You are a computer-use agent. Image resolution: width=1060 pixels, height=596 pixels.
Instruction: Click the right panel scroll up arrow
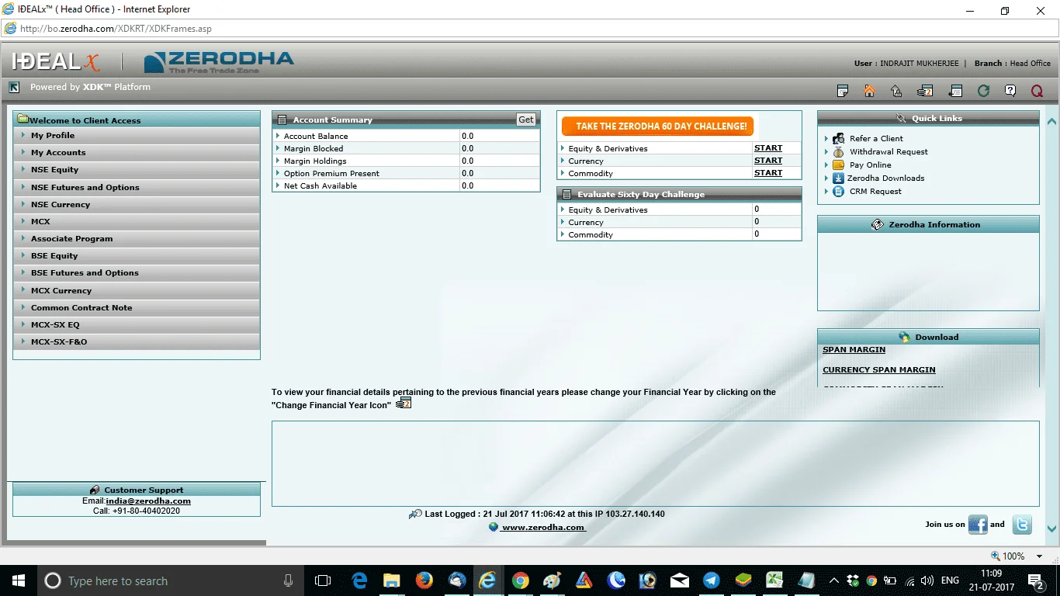click(1052, 121)
